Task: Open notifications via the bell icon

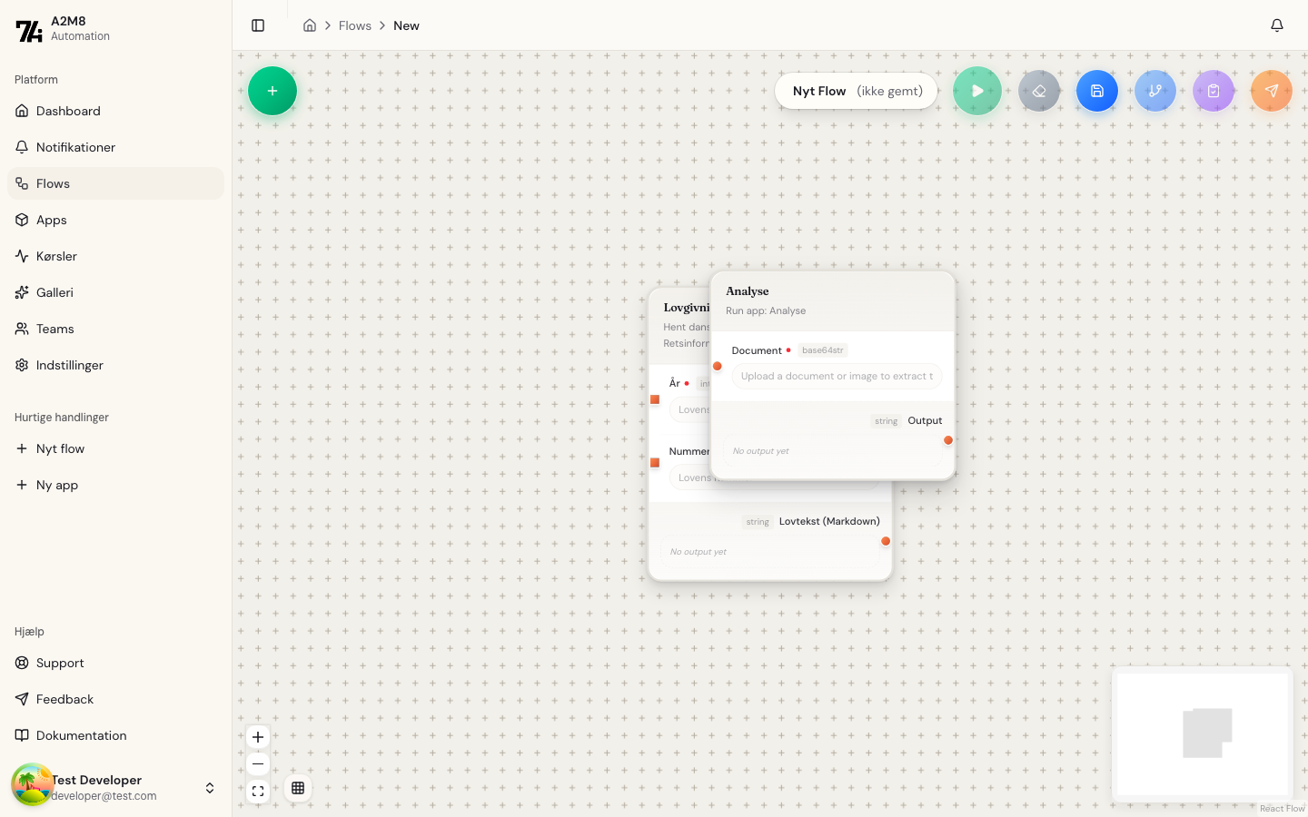Action: (1276, 25)
